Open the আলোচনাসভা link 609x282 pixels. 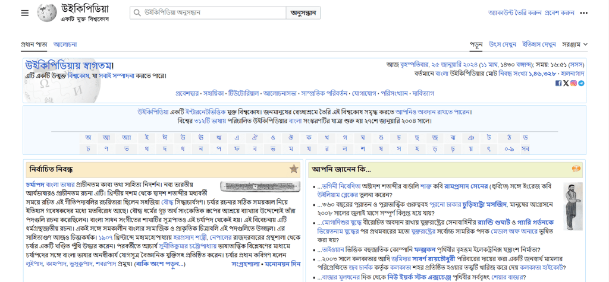click(280, 93)
